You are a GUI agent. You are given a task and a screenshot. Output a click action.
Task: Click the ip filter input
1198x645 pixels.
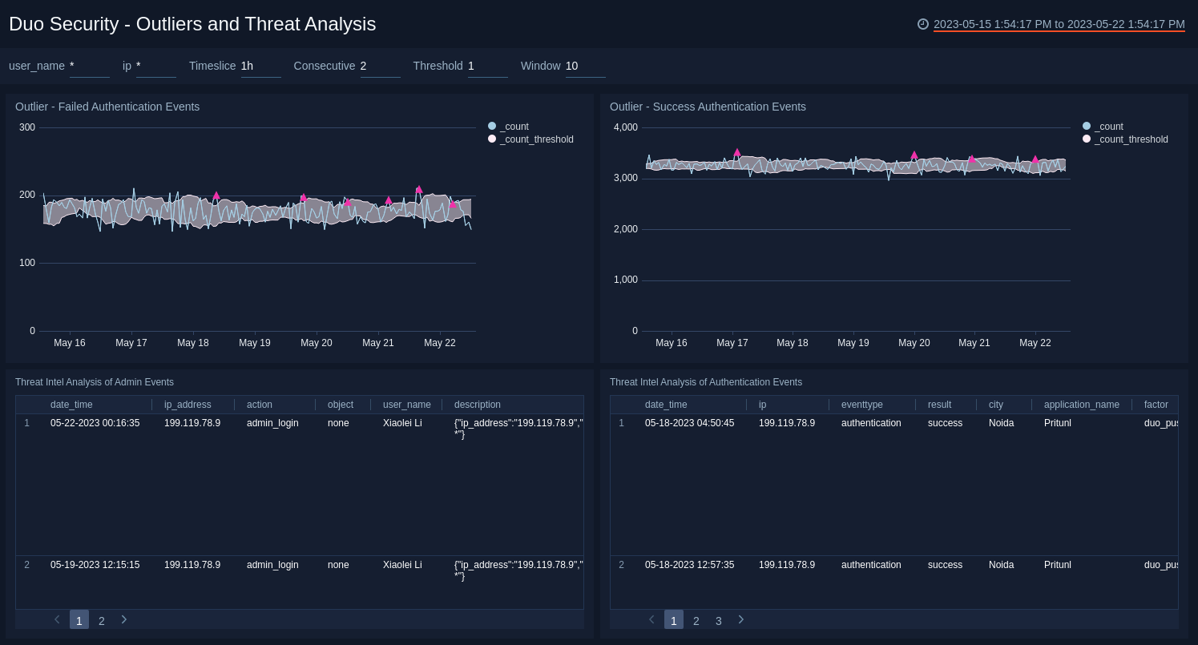pos(155,66)
